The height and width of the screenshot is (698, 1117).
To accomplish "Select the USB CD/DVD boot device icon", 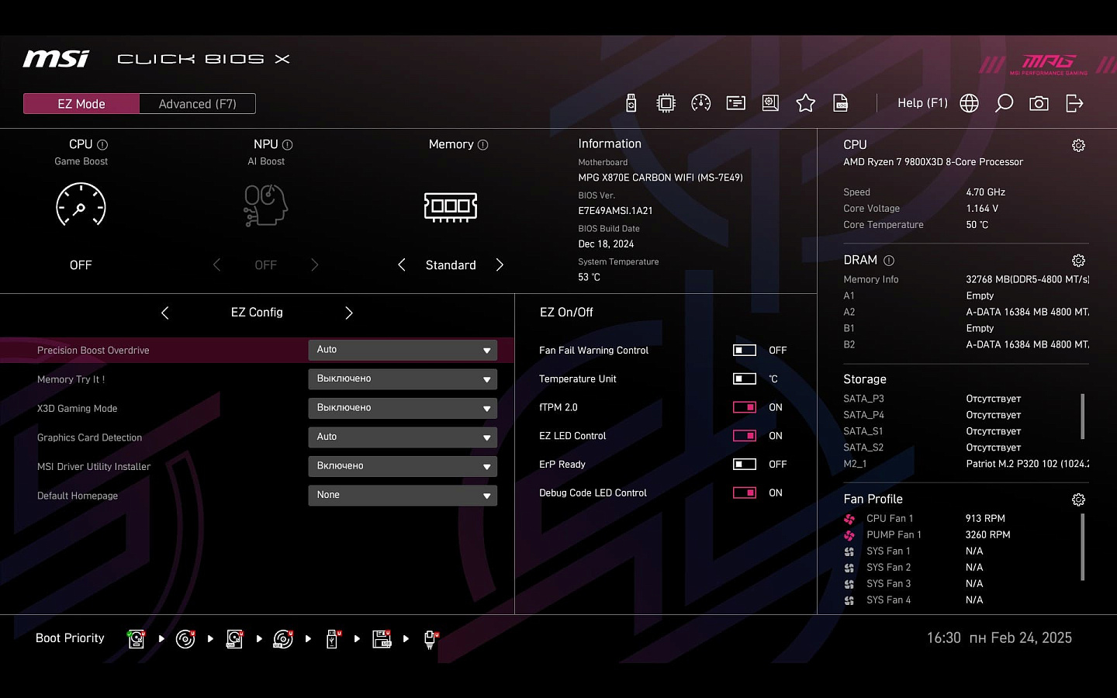I will click(283, 638).
